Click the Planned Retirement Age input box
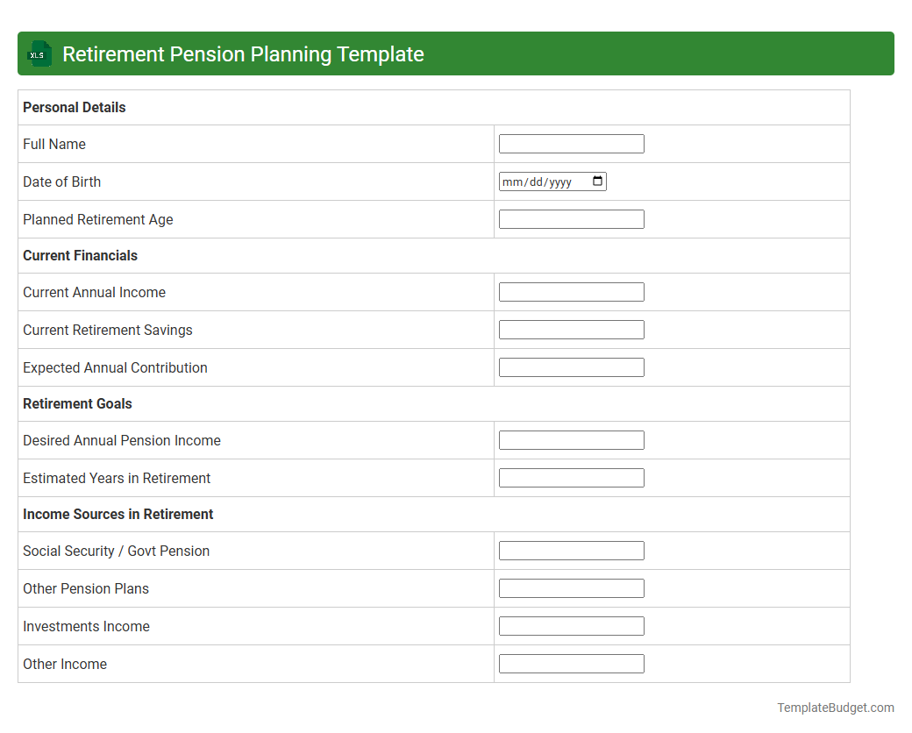The height and width of the screenshot is (733, 912). click(x=571, y=218)
